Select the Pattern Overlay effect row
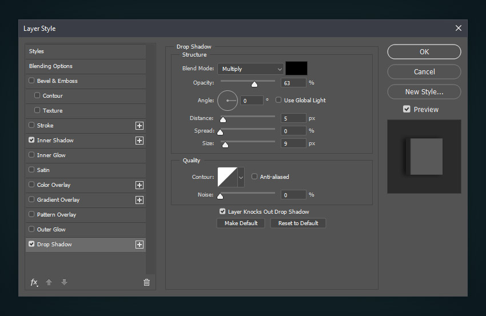 86,215
